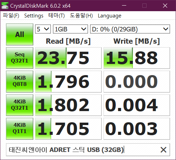
Task: Open the 테마(T) theme menu
Action: tap(56, 16)
